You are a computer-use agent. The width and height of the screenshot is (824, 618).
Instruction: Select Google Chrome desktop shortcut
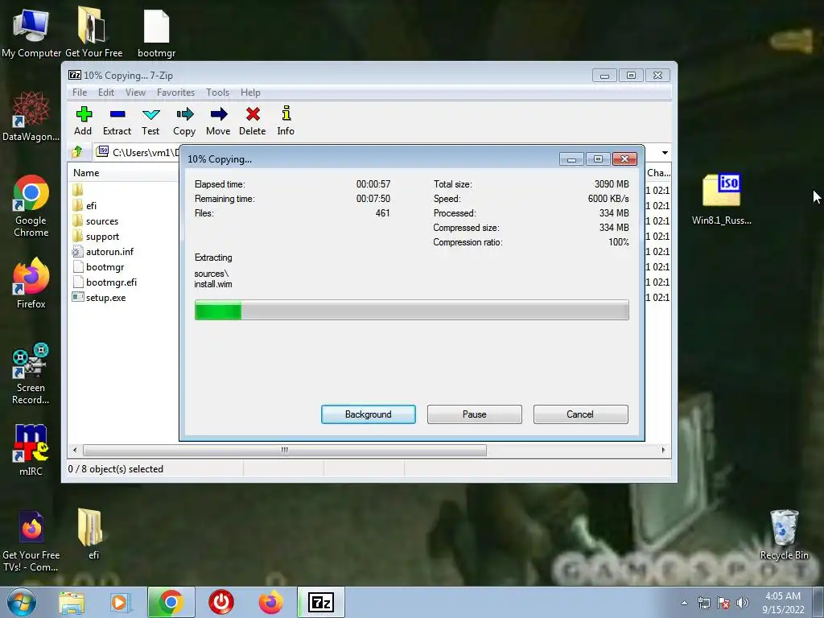tap(31, 206)
